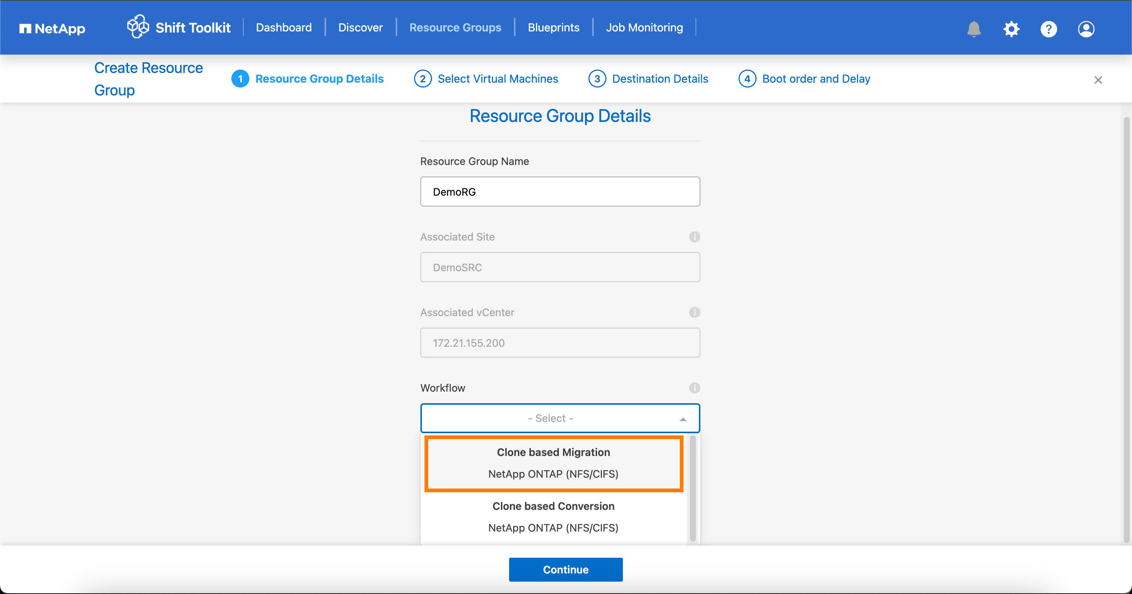The height and width of the screenshot is (594, 1132).
Task: Collapse the Workflow dropdown arrow
Action: (x=682, y=419)
